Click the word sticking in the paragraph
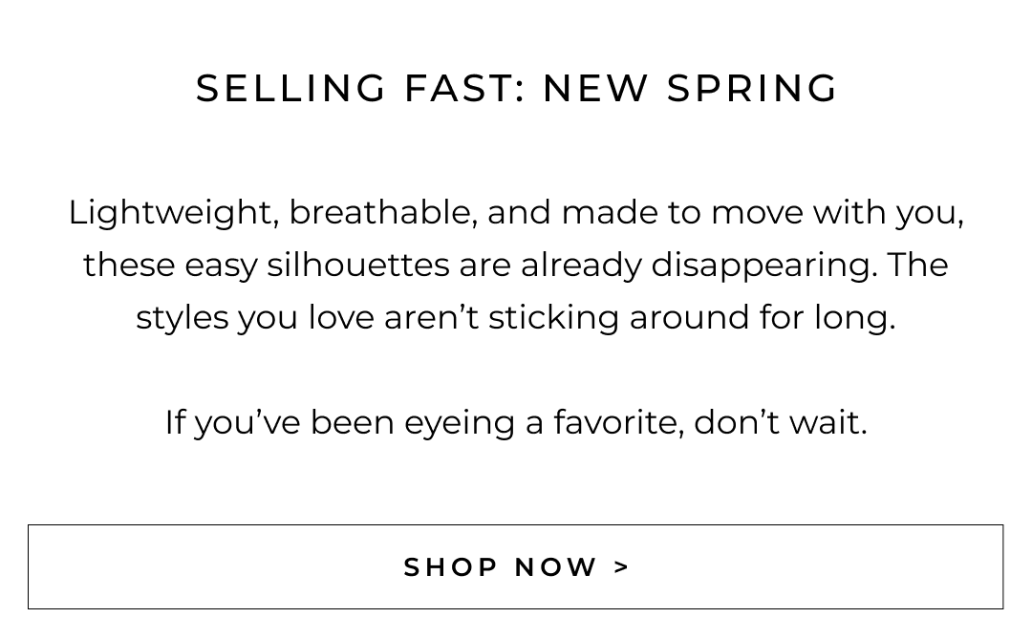 [x=553, y=317]
